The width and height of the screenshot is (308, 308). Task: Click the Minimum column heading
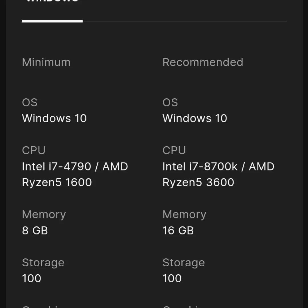(x=46, y=62)
